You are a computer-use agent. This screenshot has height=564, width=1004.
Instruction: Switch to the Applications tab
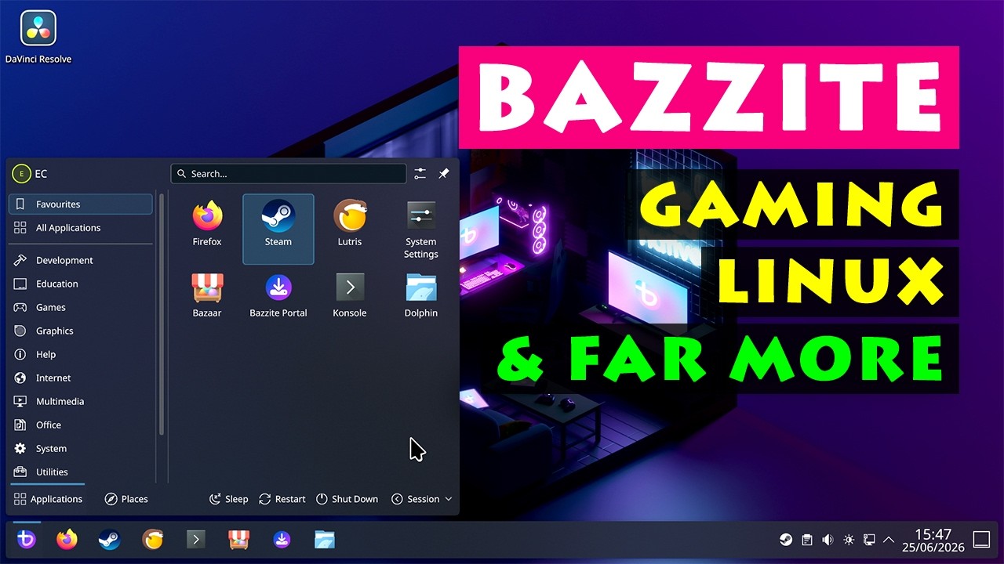pos(48,499)
